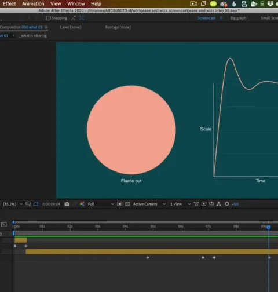Select the first keyframe at 00s
This screenshot has width=278, height=292.
tap(15, 246)
